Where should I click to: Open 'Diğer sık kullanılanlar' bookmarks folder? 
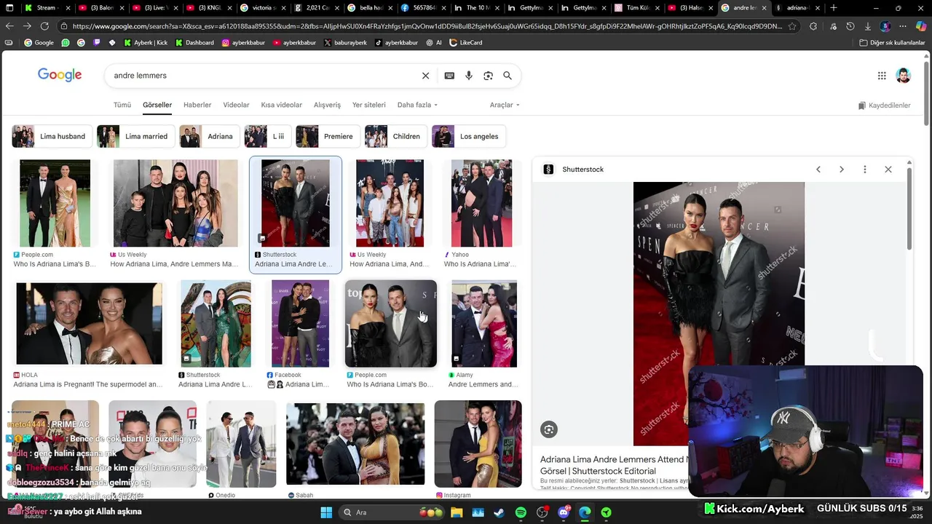coord(892,42)
